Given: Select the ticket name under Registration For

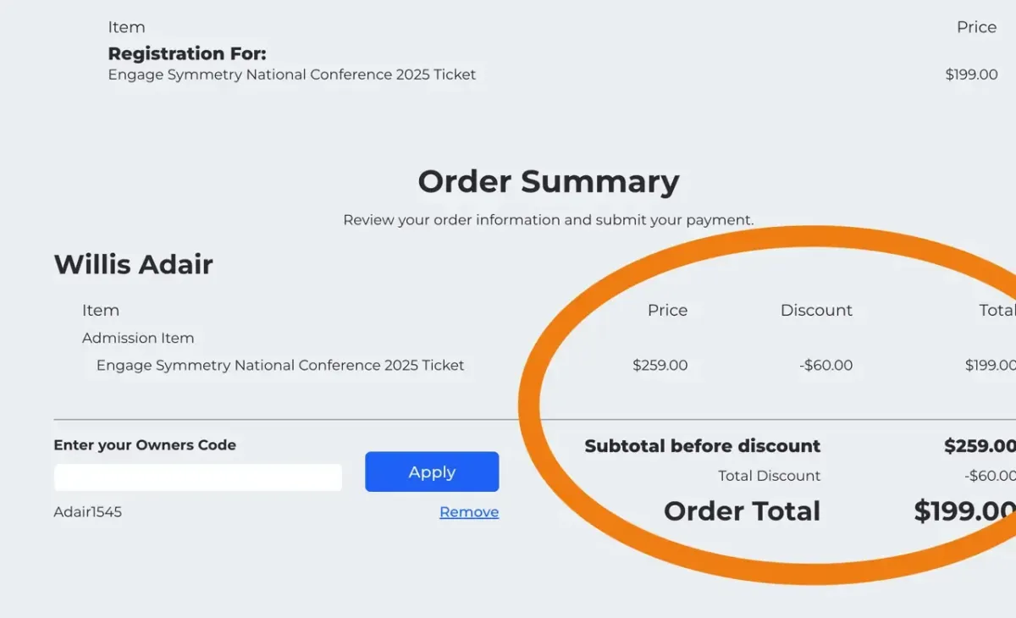Looking at the screenshot, I should tap(291, 74).
